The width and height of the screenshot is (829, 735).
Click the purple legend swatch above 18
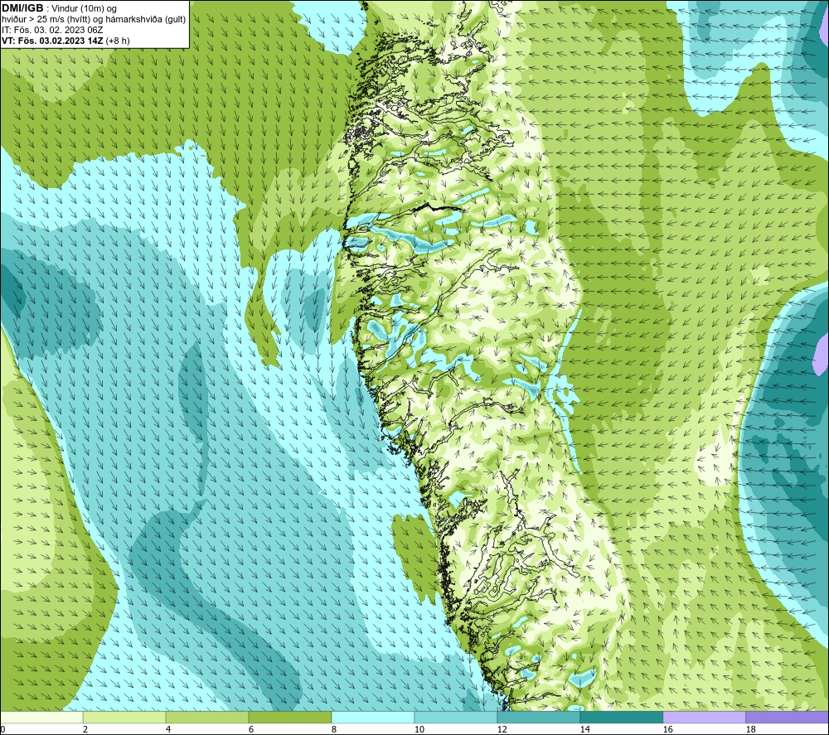[787, 718]
